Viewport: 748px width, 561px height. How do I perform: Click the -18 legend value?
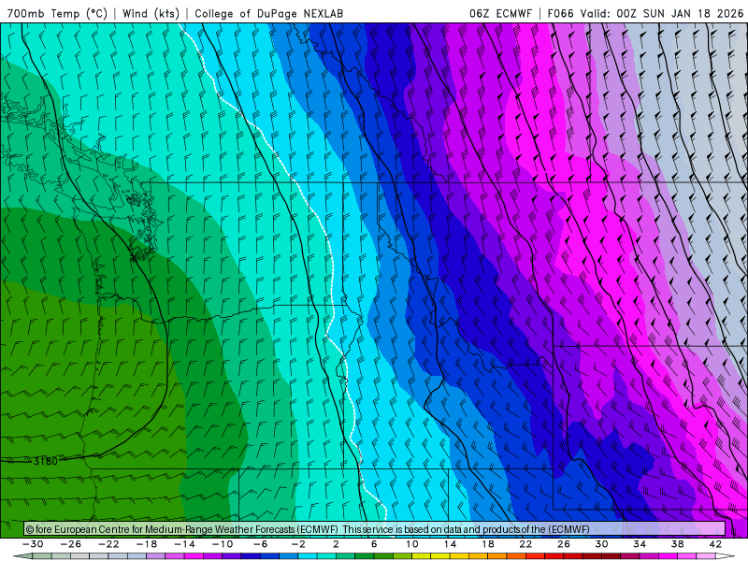coord(147,544)
